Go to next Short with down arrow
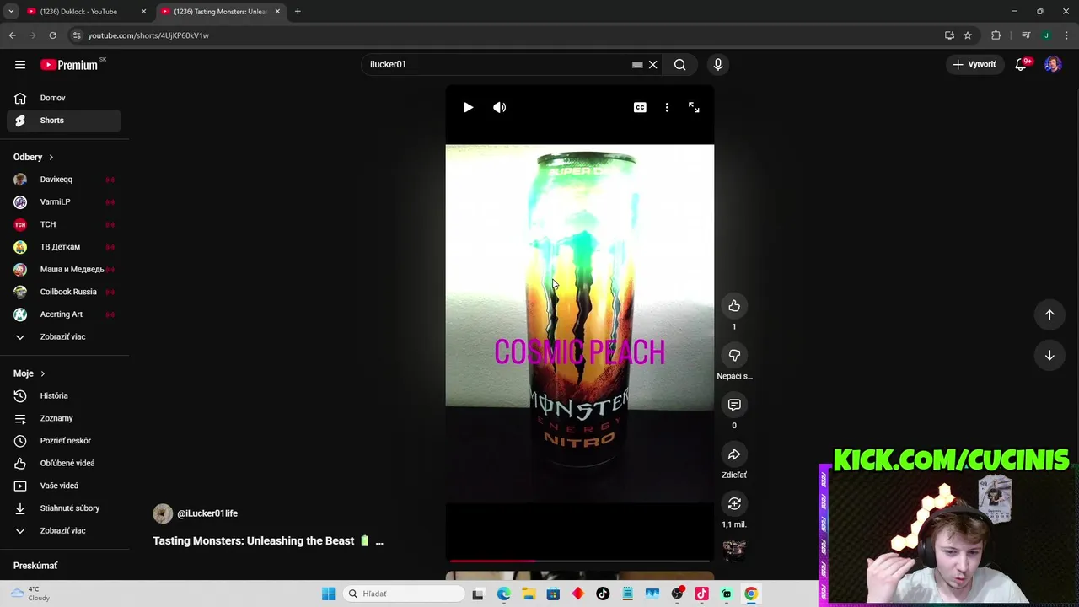 [1049, 356]
